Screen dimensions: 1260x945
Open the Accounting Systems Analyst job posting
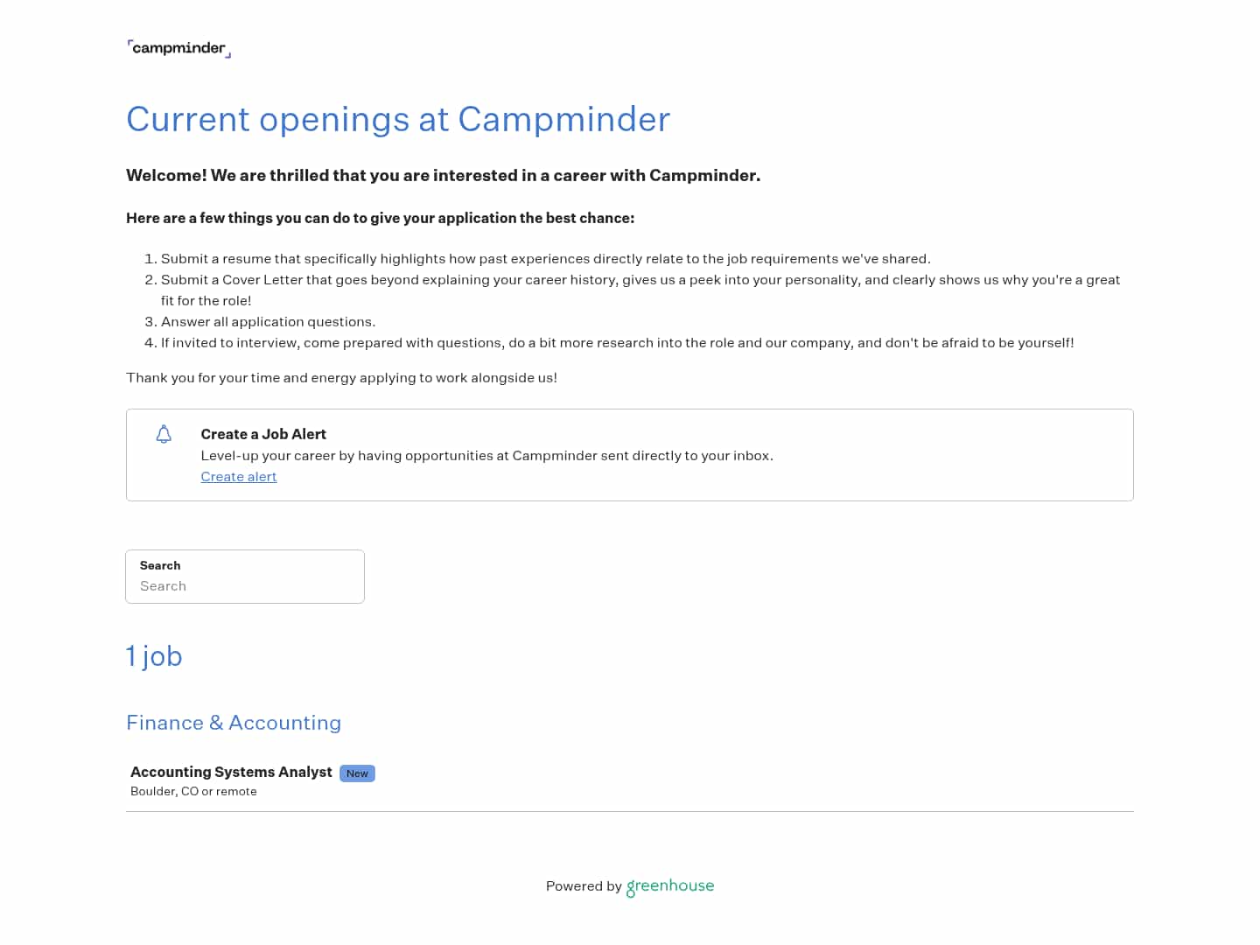click(231, 772)
